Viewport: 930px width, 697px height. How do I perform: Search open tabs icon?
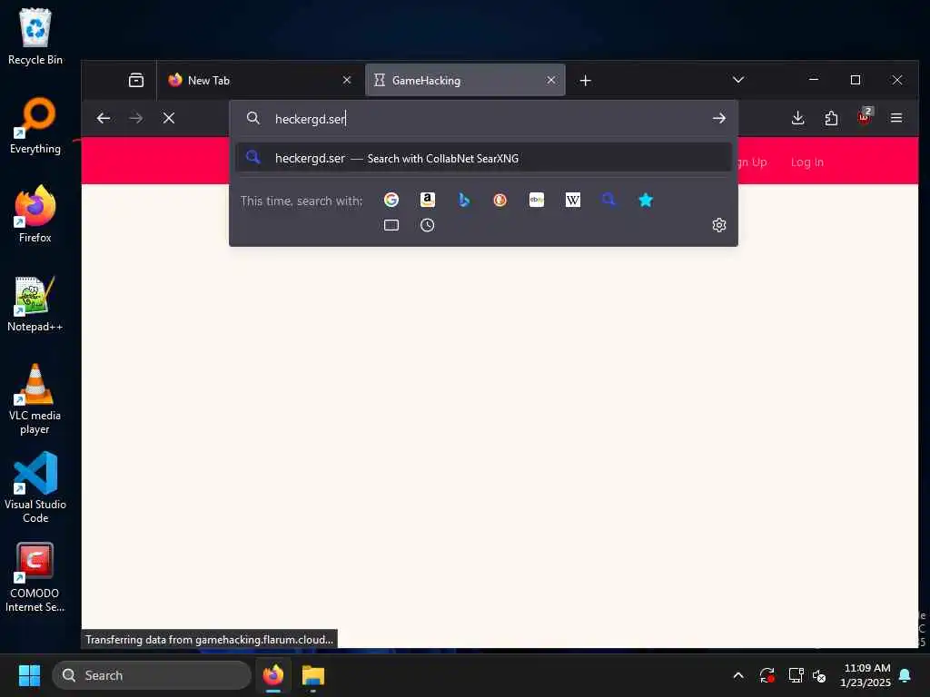pyautogui.click(x=391, y=225)
